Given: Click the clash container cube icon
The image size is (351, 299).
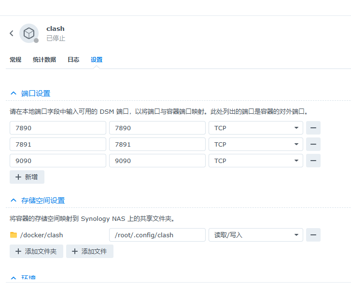Looking at the screenshot, I should 29,33.
